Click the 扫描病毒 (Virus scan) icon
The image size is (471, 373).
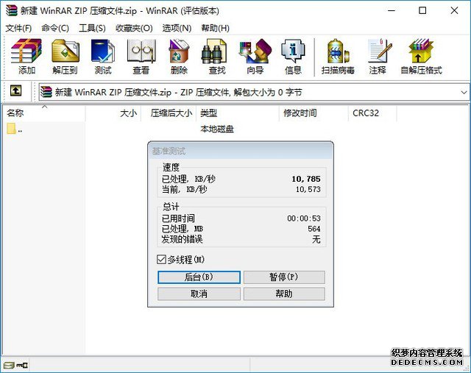coord(338,51)
